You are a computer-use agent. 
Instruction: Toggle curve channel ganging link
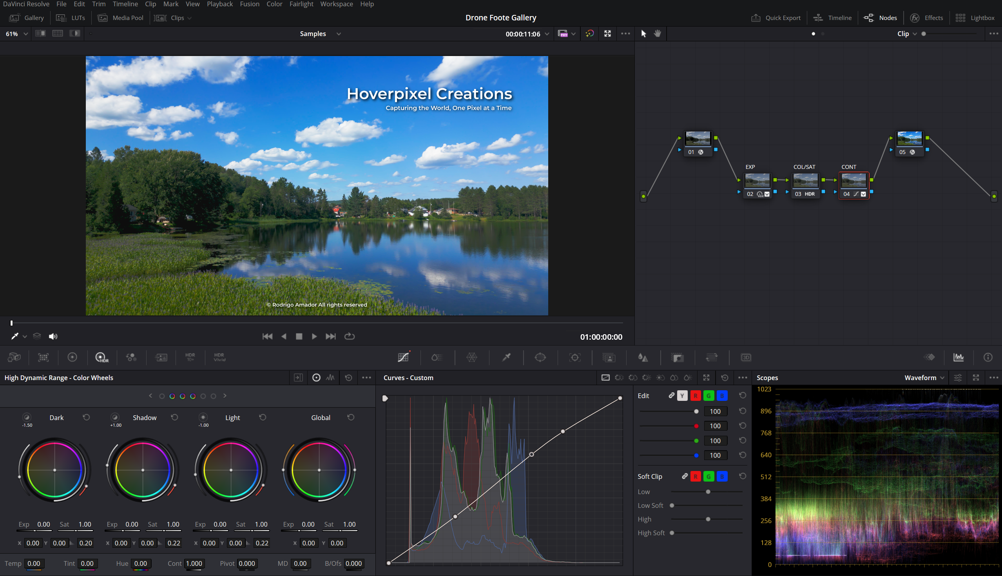pyautogui.click(x=671, y=396)
